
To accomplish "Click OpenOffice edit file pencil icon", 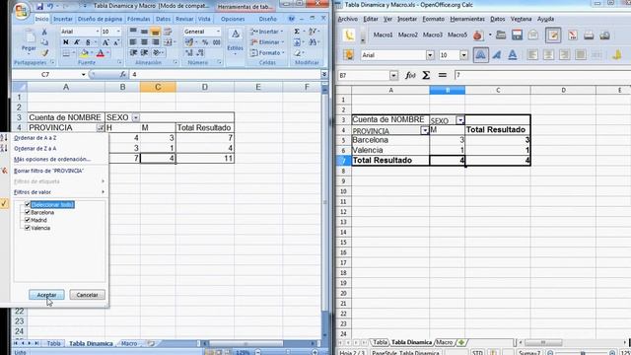I will [x=553, y=35].
